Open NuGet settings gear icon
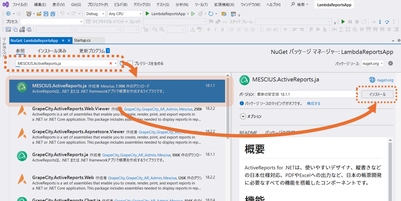 click(x=390, y=63)
